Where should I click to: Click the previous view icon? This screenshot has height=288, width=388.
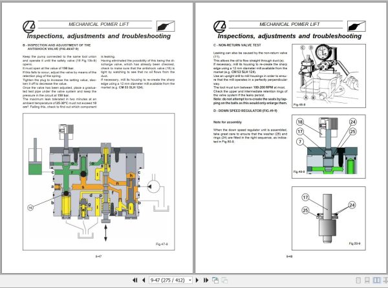point(215,280)
